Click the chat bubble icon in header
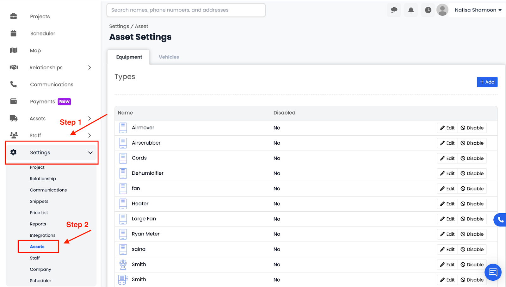Screen dimensions: 506x287 click(x=394, y=10)
